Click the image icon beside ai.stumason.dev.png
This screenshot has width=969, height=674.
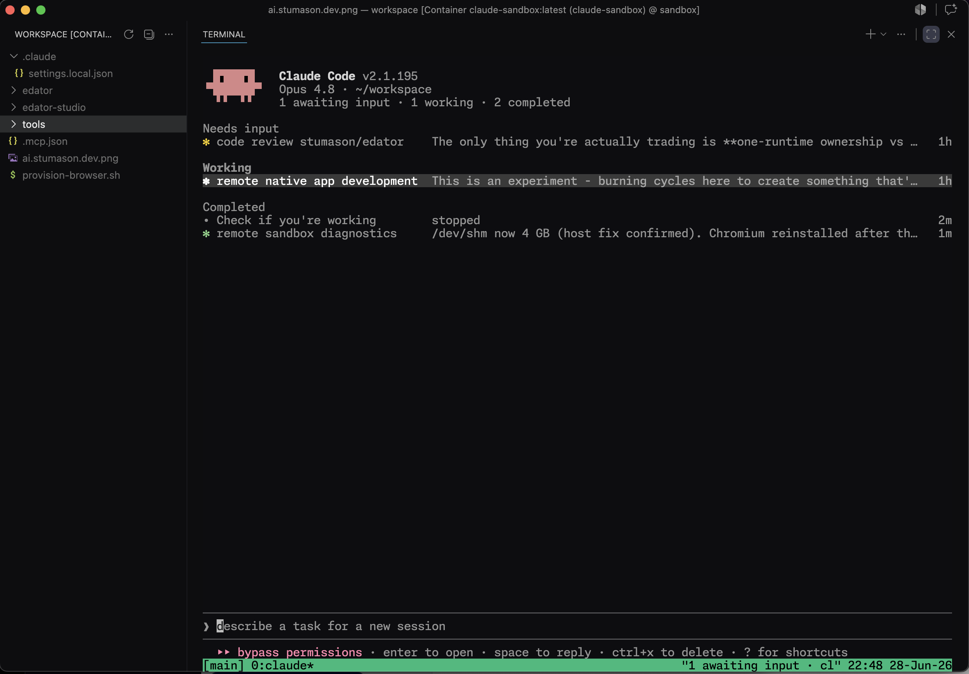pos(13,158)
